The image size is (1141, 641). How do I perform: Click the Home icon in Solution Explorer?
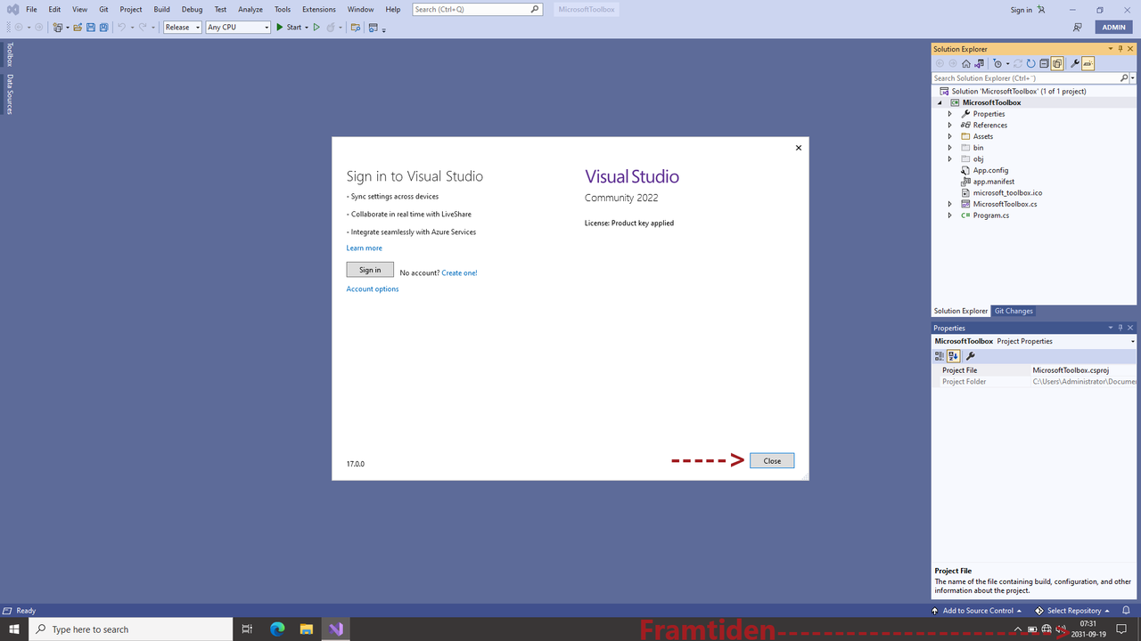click(966, 63)
